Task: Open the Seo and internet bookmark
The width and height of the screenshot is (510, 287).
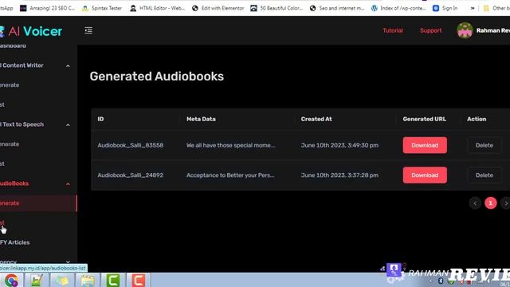Action: 337,8
